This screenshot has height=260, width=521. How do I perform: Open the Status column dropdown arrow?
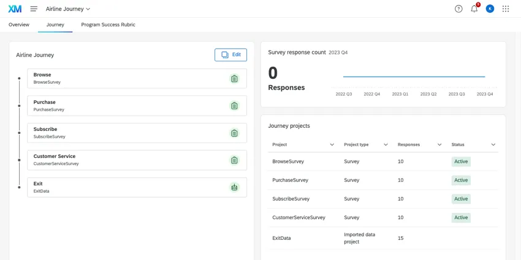pyautogui.click(x=493, y=145)
